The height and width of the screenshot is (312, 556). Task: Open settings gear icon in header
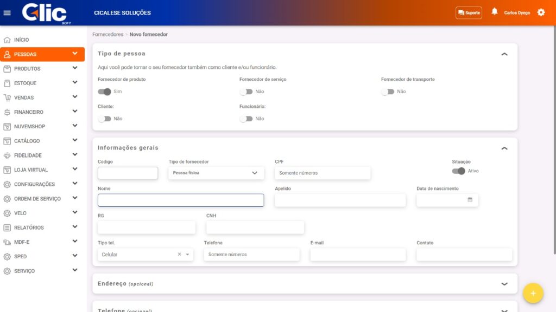(541, 12)
